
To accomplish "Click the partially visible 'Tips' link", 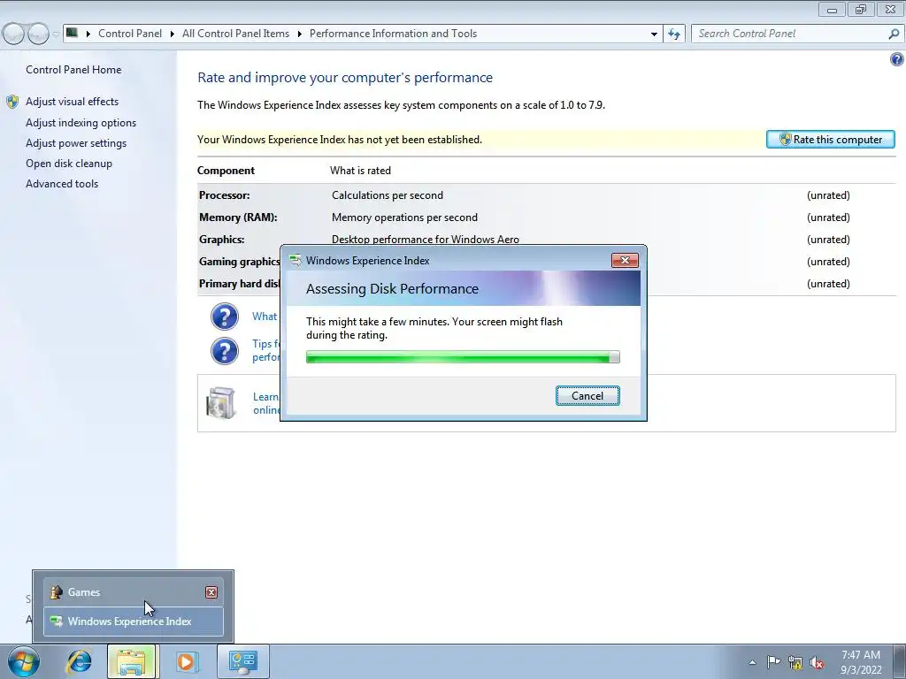I will 266,350.
